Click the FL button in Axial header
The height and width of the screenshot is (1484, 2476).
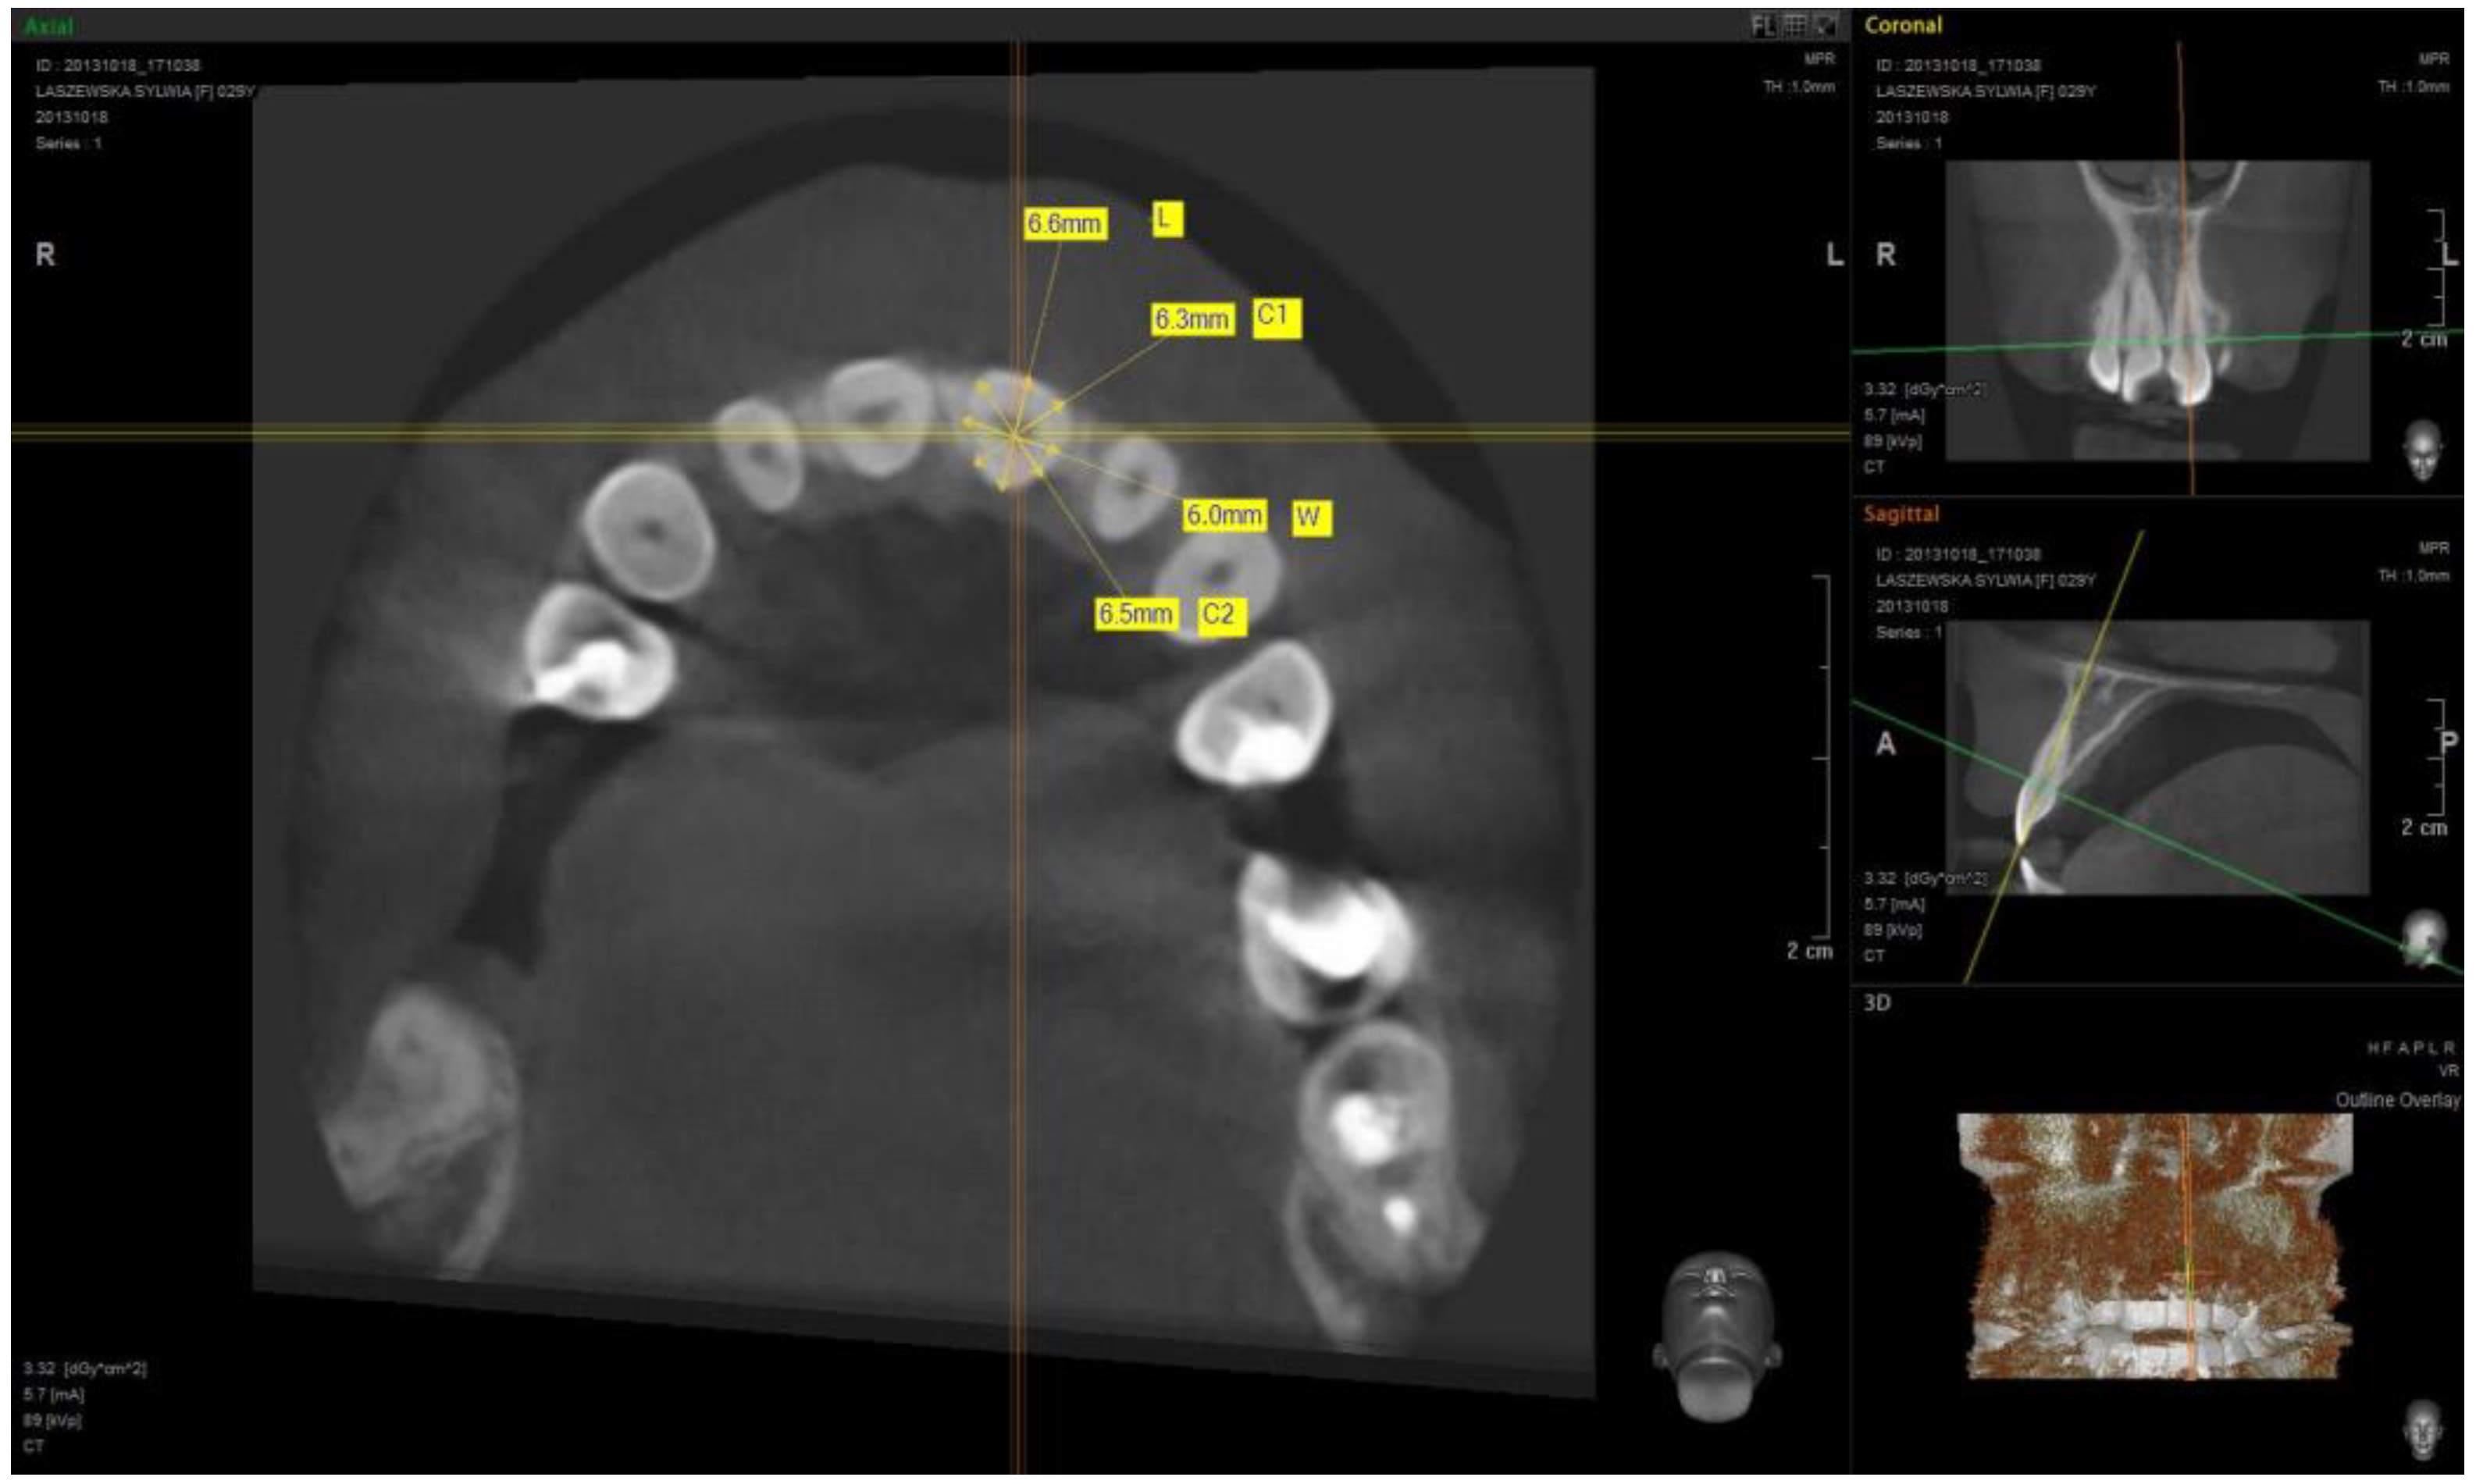click(1763, 26)
